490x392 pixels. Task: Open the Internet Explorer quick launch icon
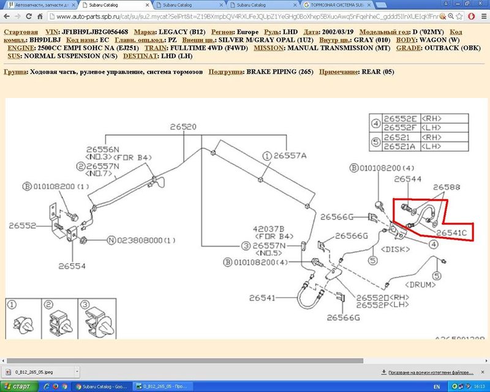[47, 386]
